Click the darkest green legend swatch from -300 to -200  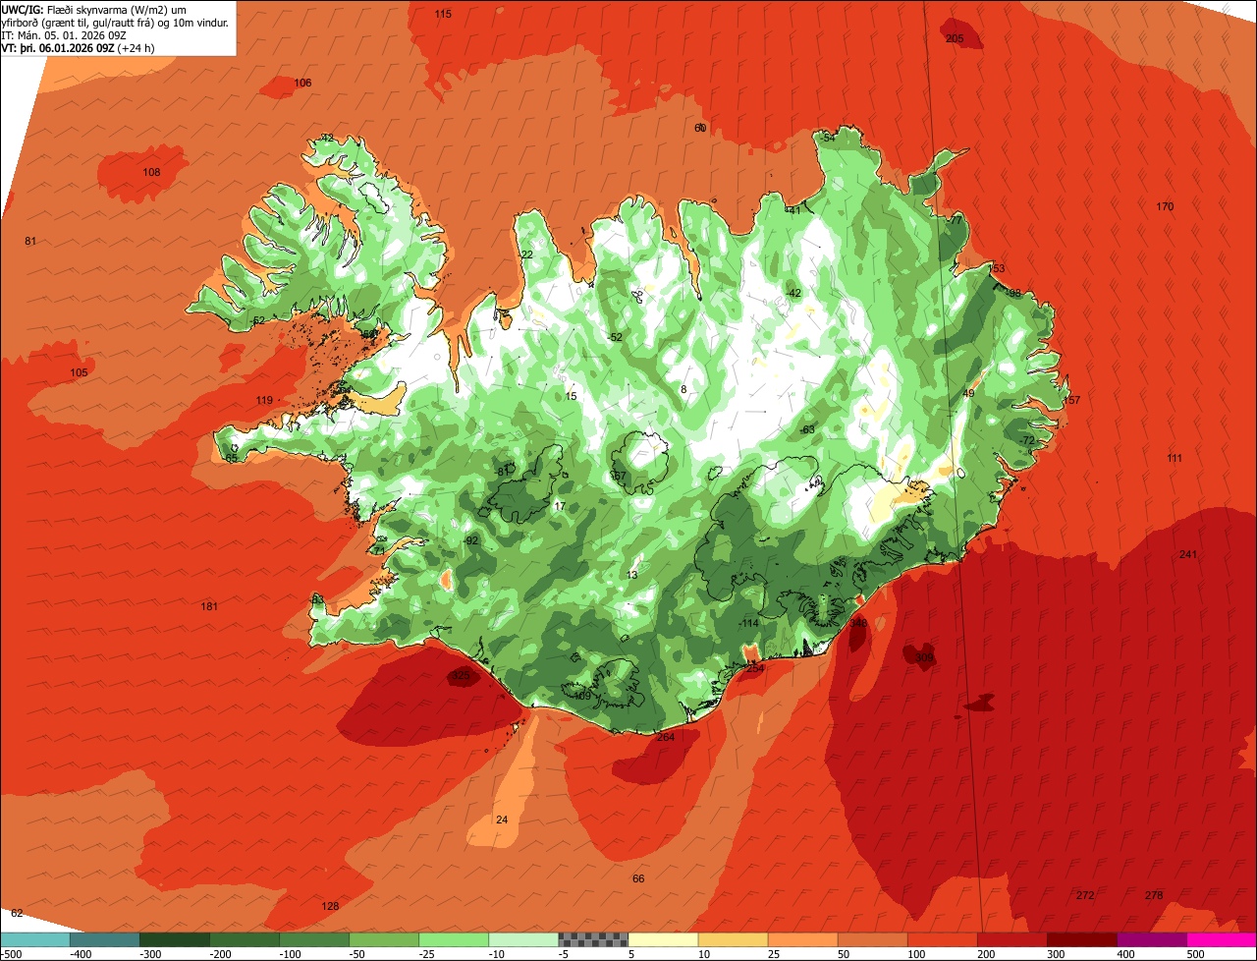174,939
